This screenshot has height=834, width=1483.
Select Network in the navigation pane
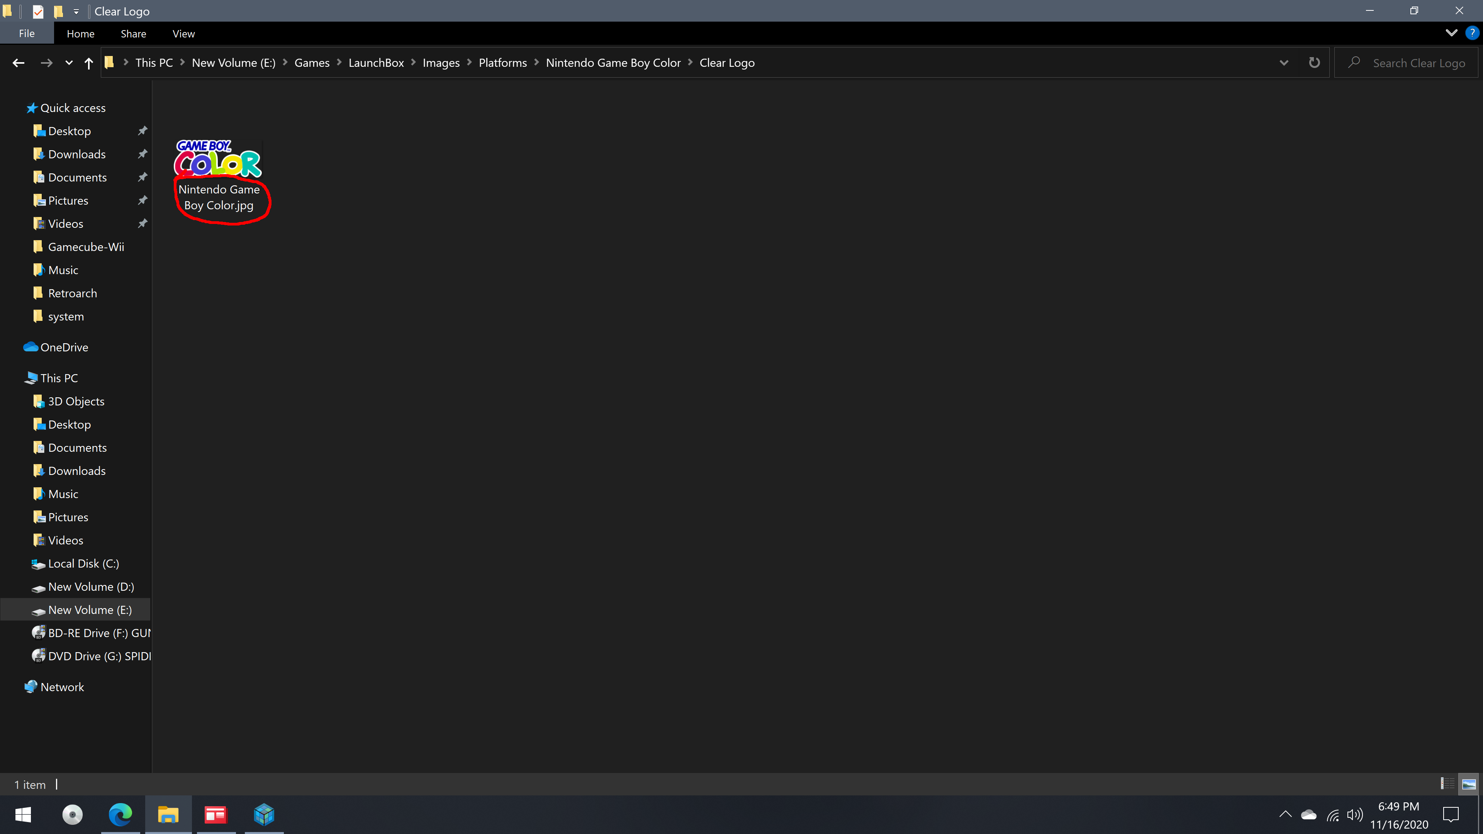[62, 687]
